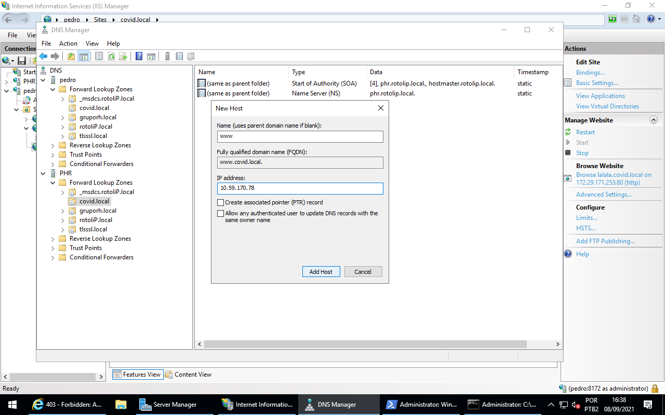Screen dimensions: 665x415
Task: Click the Back arrow in DNS Manager toolbar
Action: [43, 57]
